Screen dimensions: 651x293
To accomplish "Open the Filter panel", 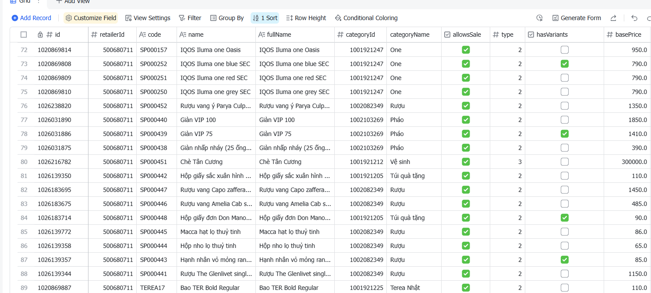I will (190, 18).
